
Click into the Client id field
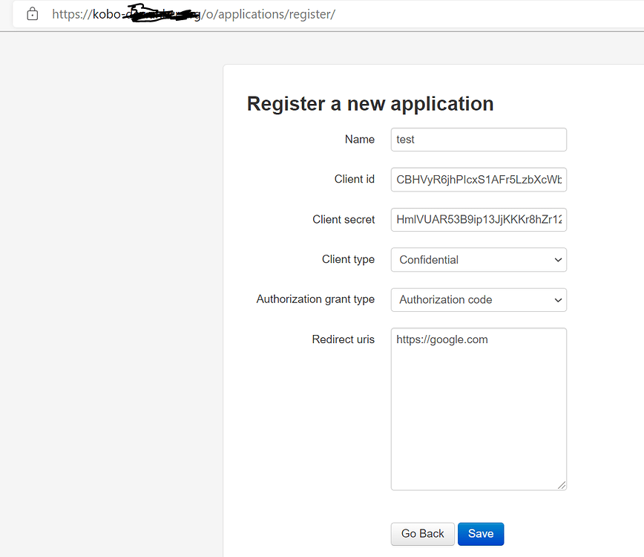[x=478, y=180]
